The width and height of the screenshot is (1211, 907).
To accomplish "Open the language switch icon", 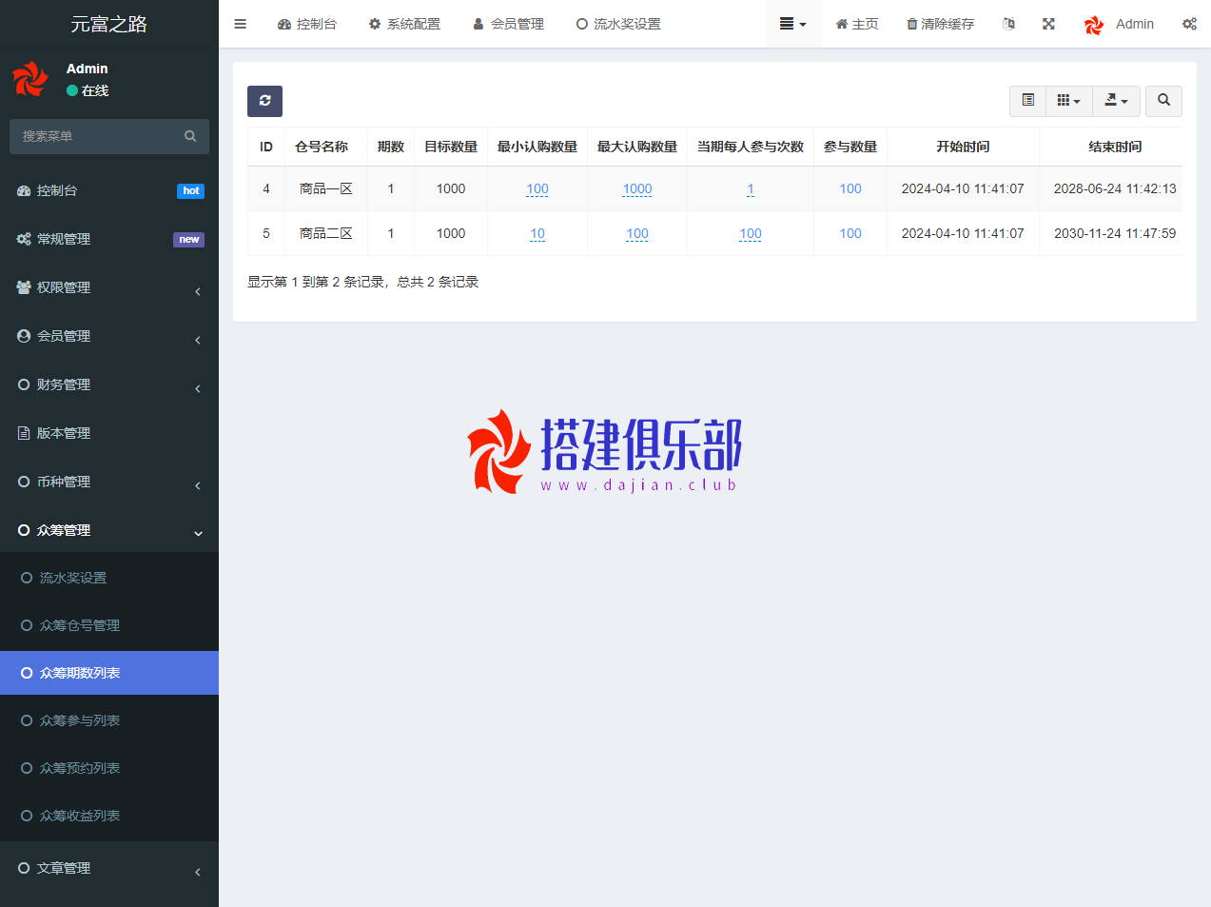I will (x=1008, y=24).
